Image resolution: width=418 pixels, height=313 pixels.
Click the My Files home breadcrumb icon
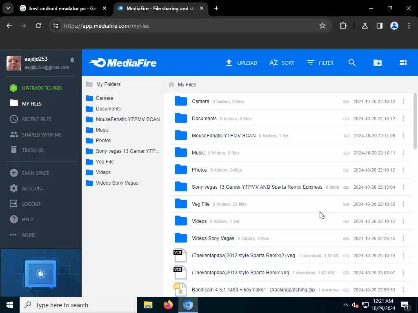171,85
